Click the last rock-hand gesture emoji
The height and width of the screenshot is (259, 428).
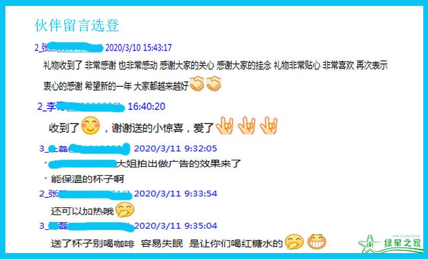pos(269,126)
